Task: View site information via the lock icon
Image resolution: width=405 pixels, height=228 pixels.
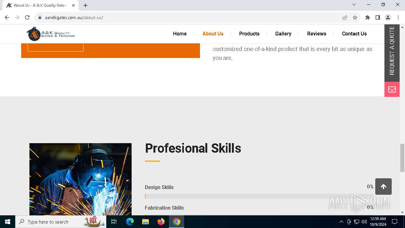Action: point(40,17)
